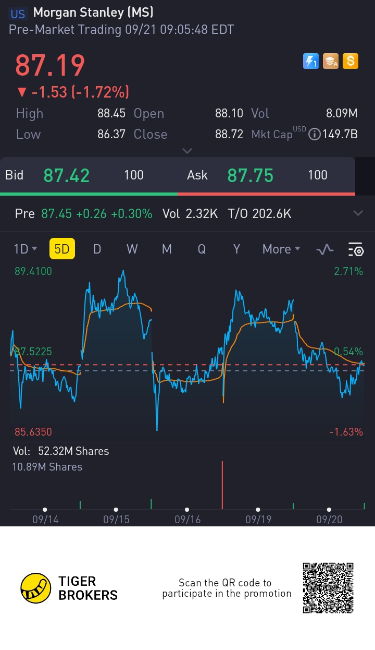Screen dimensions: 375x650
Task: Tap the 2.71% axis label
Action: pyautogui.click(x=349, y=271)
